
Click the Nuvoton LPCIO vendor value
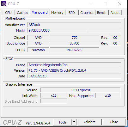(x=38, y=50)
